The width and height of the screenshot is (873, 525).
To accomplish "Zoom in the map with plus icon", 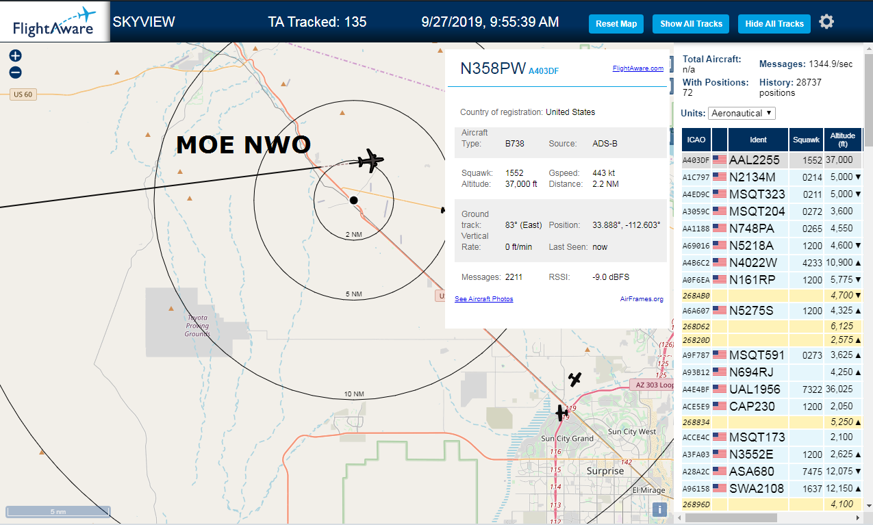I will 15,55.
